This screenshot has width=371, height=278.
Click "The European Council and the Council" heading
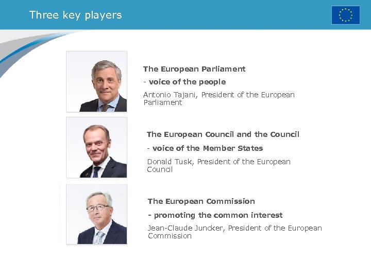pyautogui.click(x=223, y=134)
